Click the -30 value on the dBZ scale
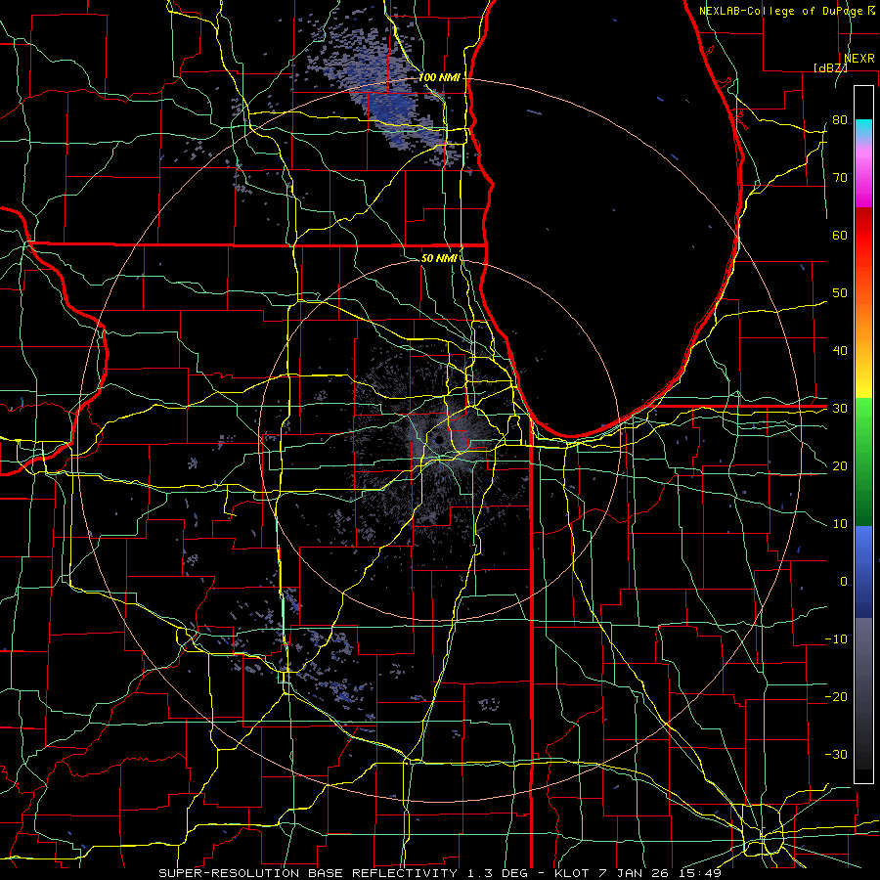Screen dimensions: 880x880 (x=836, y=754)
